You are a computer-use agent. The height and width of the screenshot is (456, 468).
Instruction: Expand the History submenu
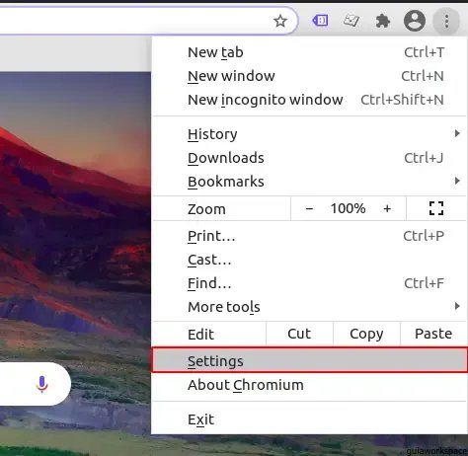[309, 134]
